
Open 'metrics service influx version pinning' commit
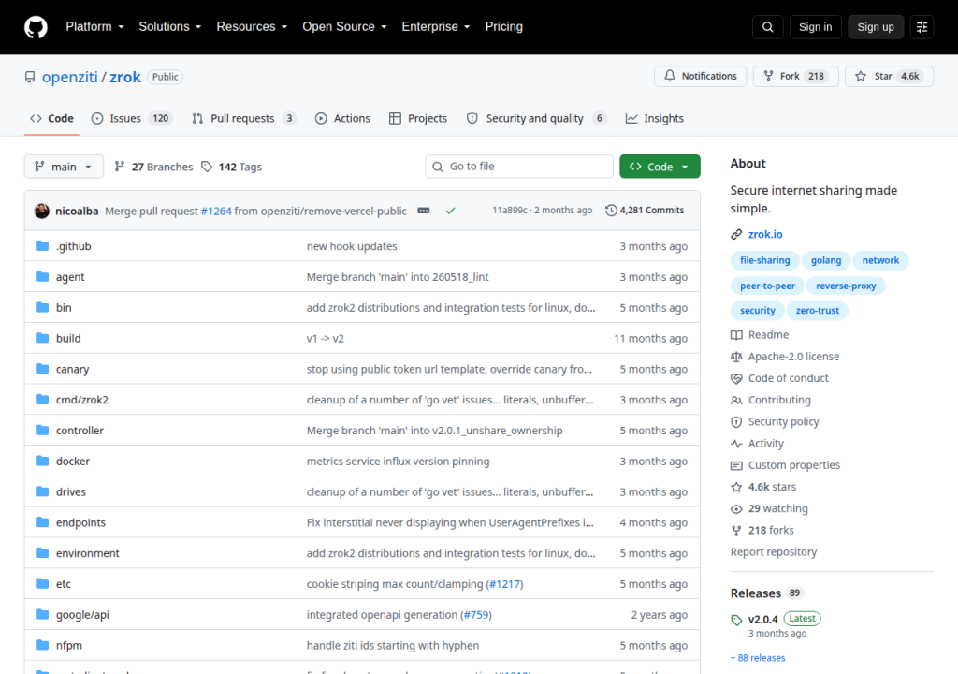pyautogui.click(x=398, y=462)
